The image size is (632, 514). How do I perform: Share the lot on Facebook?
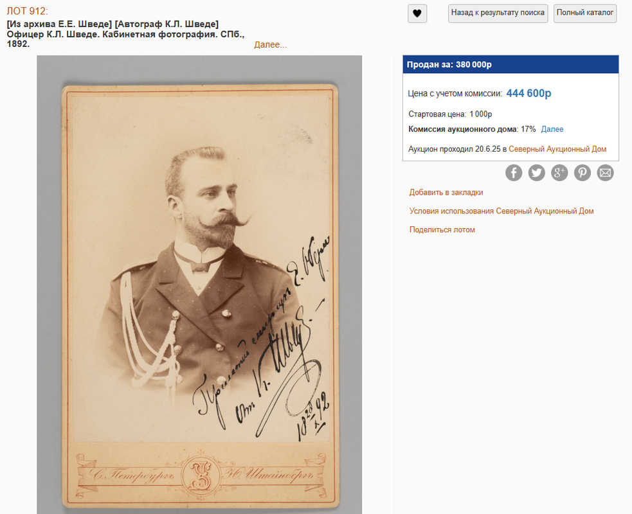point(514,173)
